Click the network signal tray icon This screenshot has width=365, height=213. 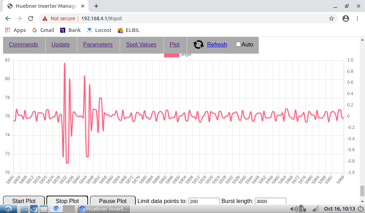point(315,209)
